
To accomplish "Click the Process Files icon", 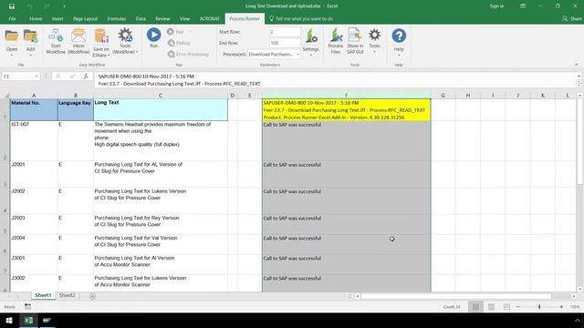I will pos(336,35).
